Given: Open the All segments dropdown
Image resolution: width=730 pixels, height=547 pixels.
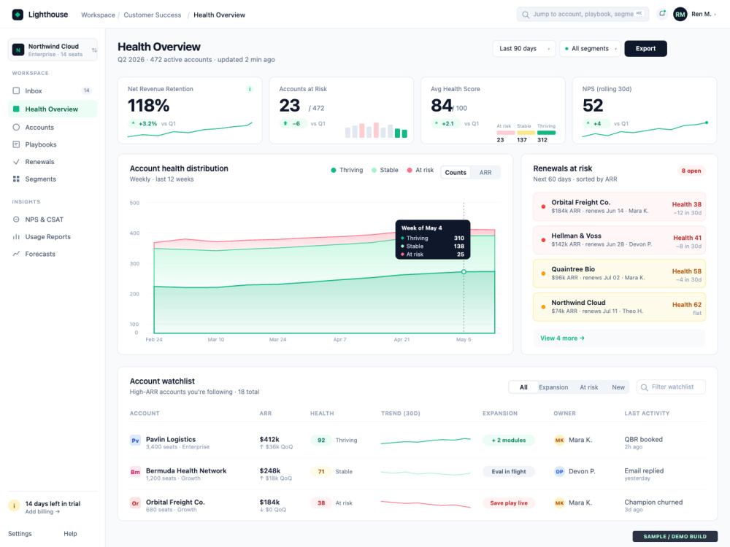Looking at the screenshot, I should click(x=590, y=48).
